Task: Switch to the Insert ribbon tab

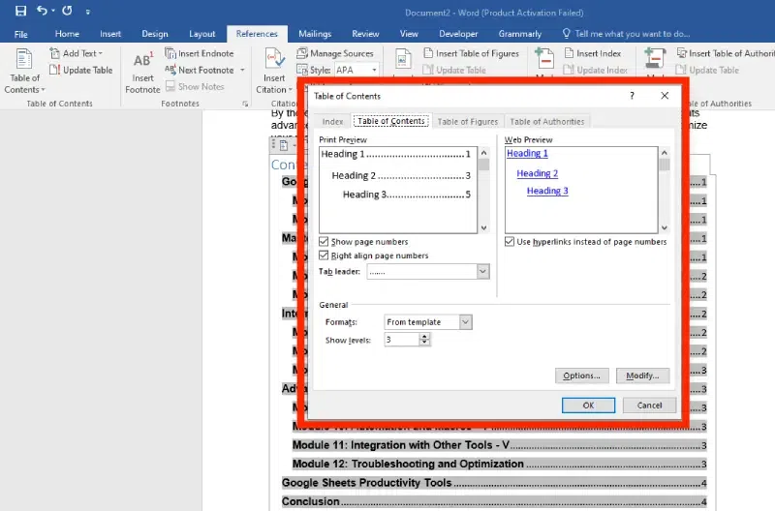Action: pyautogui.click(x=110, y=34)
